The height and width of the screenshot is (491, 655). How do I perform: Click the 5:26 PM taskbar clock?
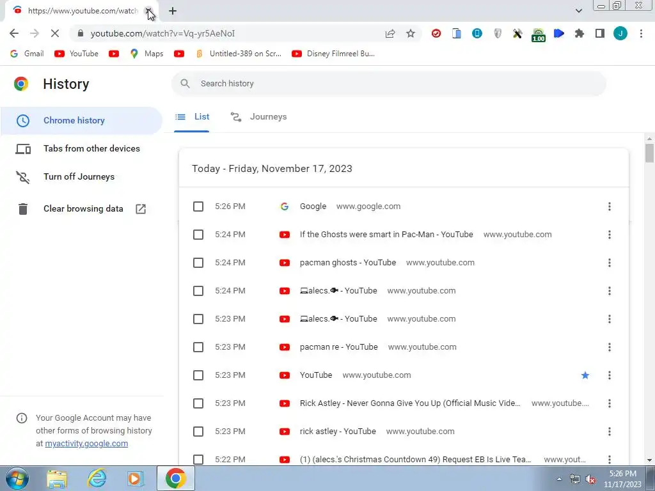point(622,479)
